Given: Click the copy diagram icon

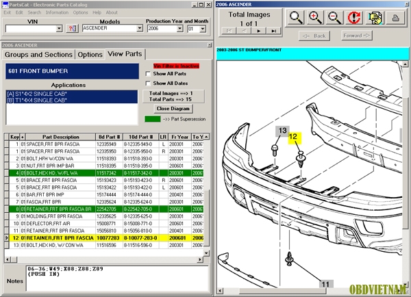Looking at the screenshot, I should coord(375,18).
